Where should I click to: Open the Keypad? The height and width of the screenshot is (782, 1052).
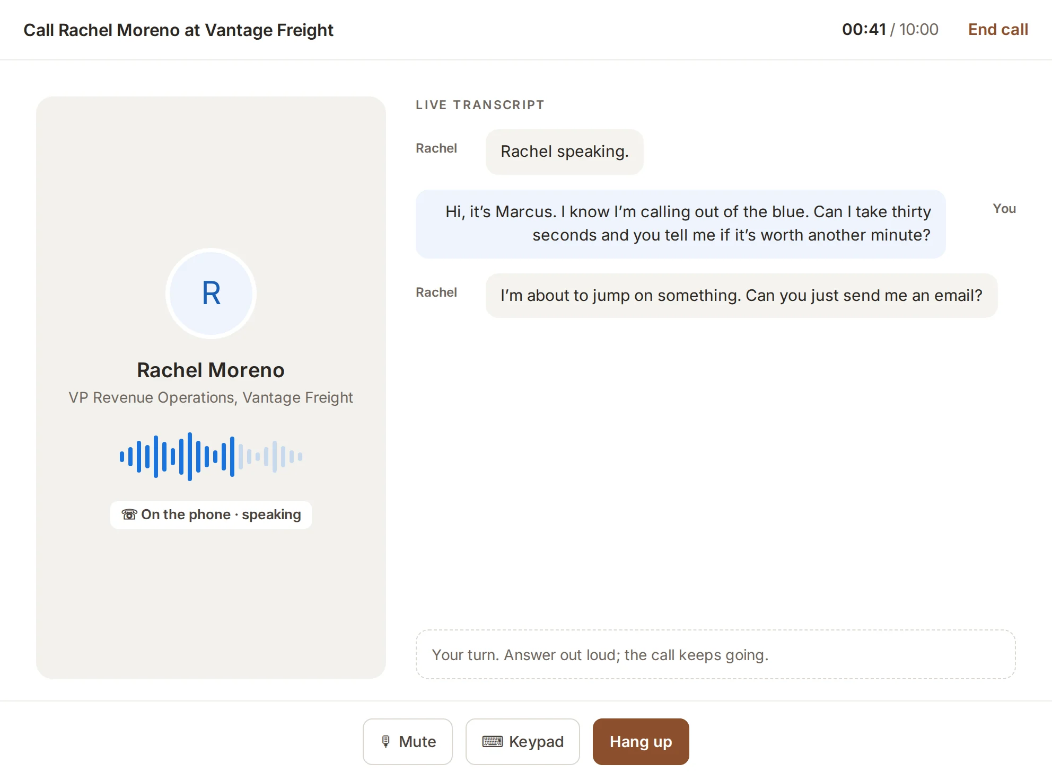coord(522,741)
